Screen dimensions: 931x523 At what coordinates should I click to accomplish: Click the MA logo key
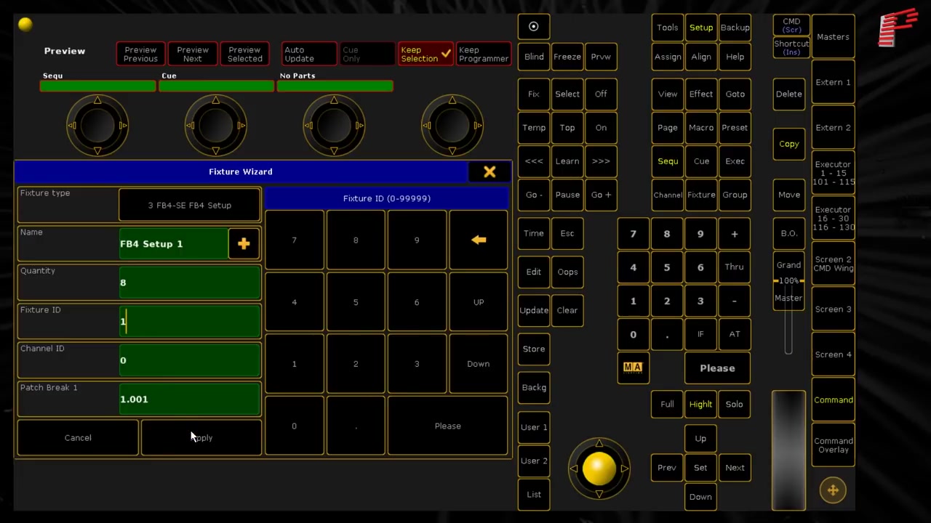tap(633, 368)
